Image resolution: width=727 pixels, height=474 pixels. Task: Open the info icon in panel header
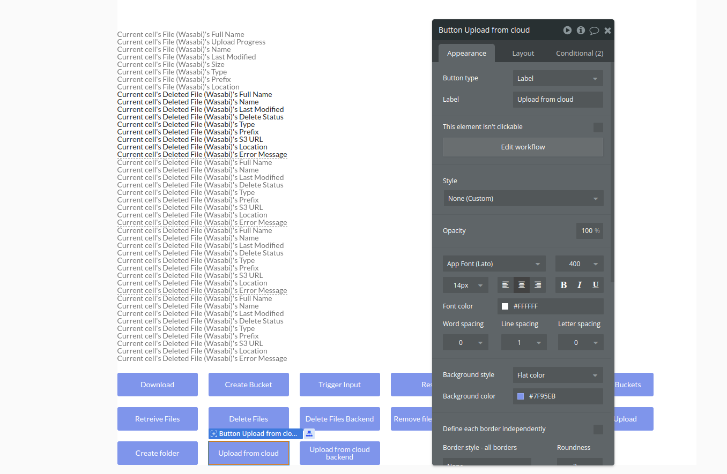coord(581,31)
